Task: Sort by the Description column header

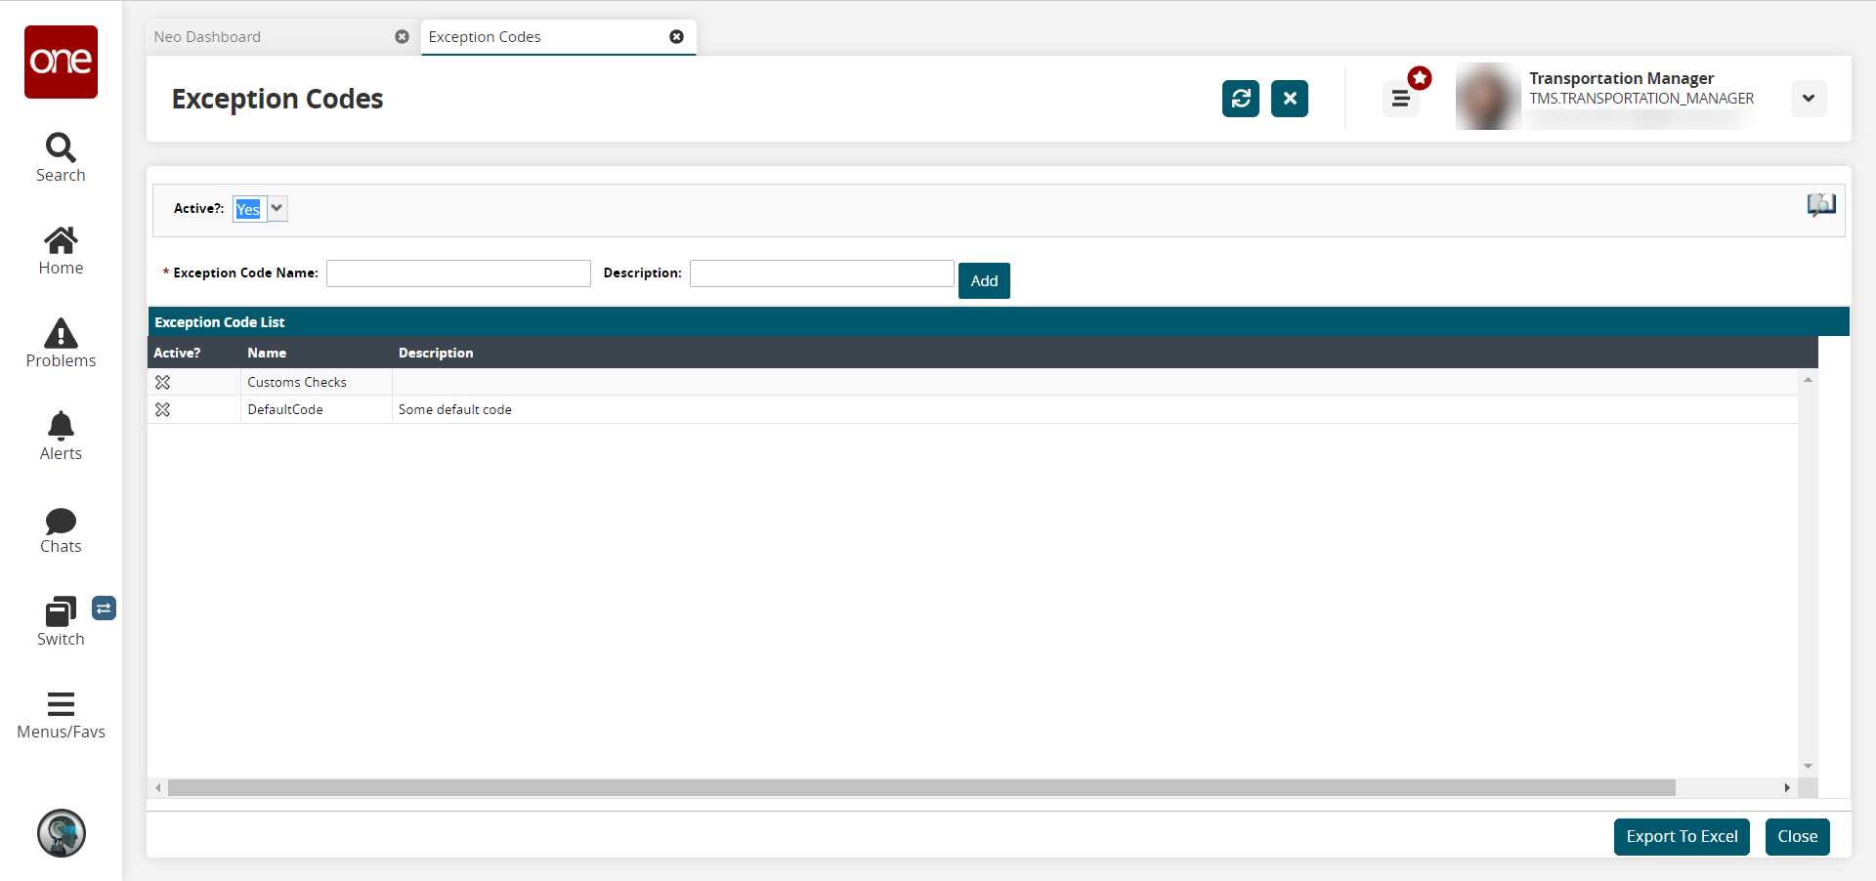Action: pyautogui.click(x=436, y=353)
